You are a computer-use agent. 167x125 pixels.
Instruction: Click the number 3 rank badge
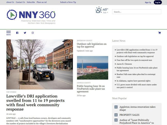pyautogui.click(x=116, y=120)
